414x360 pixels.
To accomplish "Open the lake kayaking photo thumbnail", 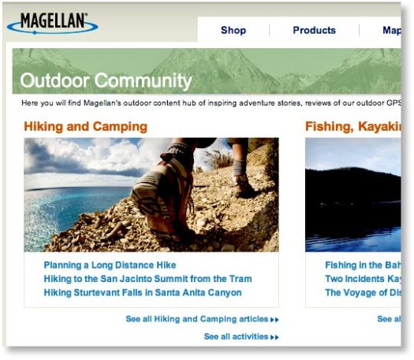I will [x=353, y=195].
